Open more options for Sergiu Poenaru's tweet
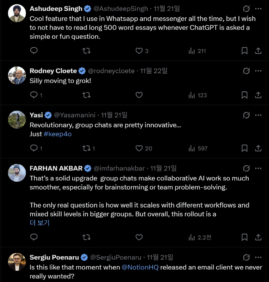This screenshot has height=282, width=269. click(x=258, y=257)
